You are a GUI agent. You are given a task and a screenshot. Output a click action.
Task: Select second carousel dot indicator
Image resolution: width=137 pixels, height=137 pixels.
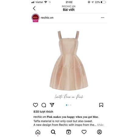click(x=69, y=105)
